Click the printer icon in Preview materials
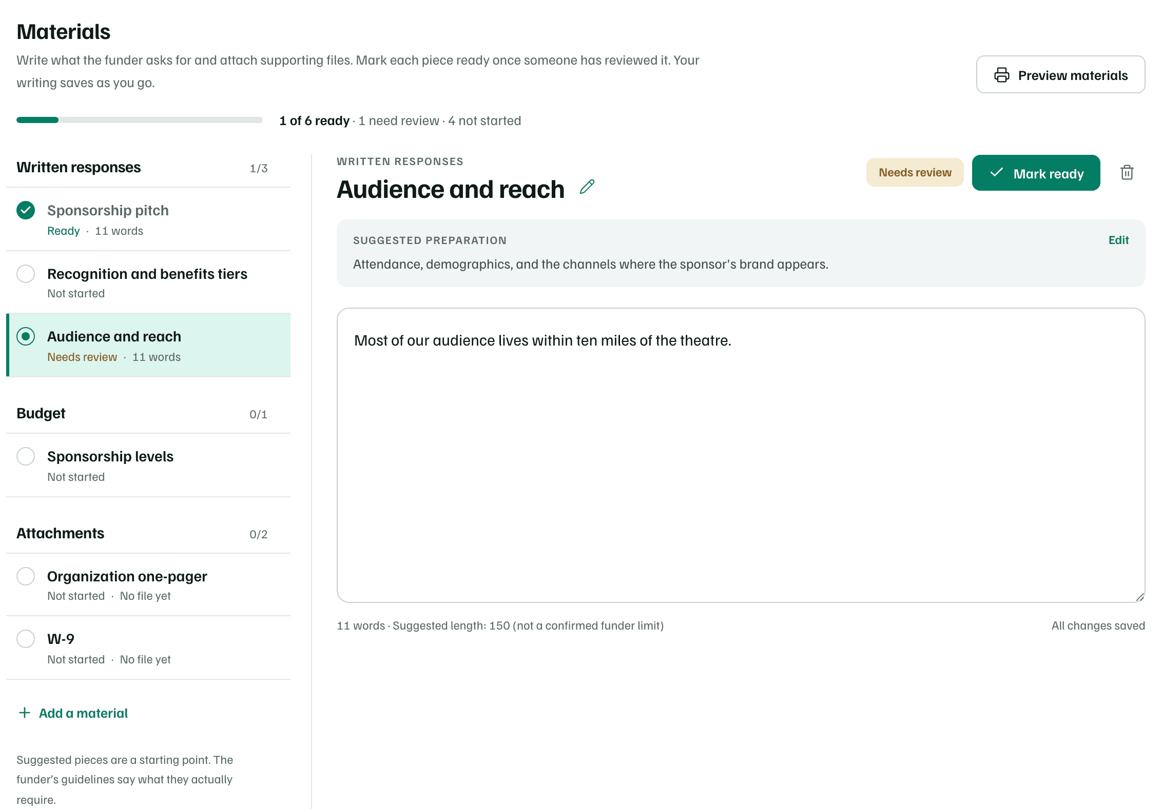The width and height of the screenshot is (1162, 809). coord(1002,75)
